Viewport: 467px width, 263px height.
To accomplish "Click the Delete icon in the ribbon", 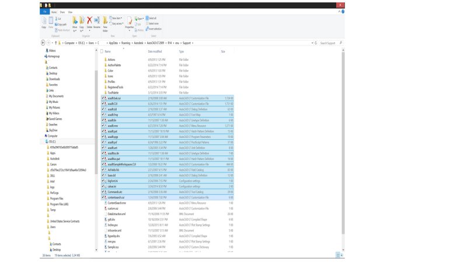I will (90, 22).
